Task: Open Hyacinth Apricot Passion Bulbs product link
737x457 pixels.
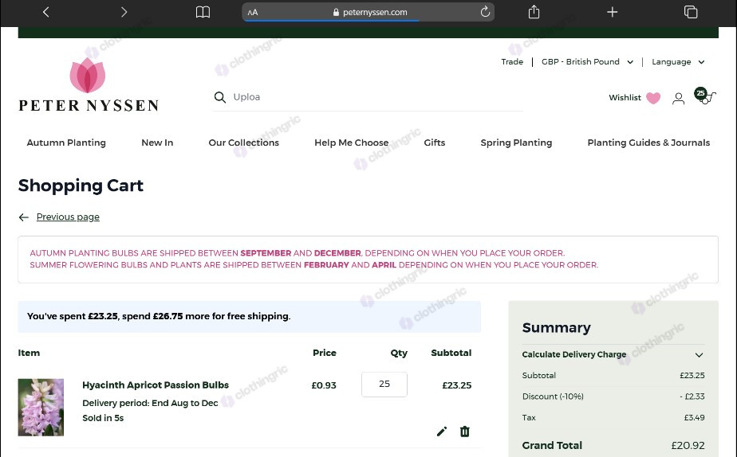Action: 156,385
